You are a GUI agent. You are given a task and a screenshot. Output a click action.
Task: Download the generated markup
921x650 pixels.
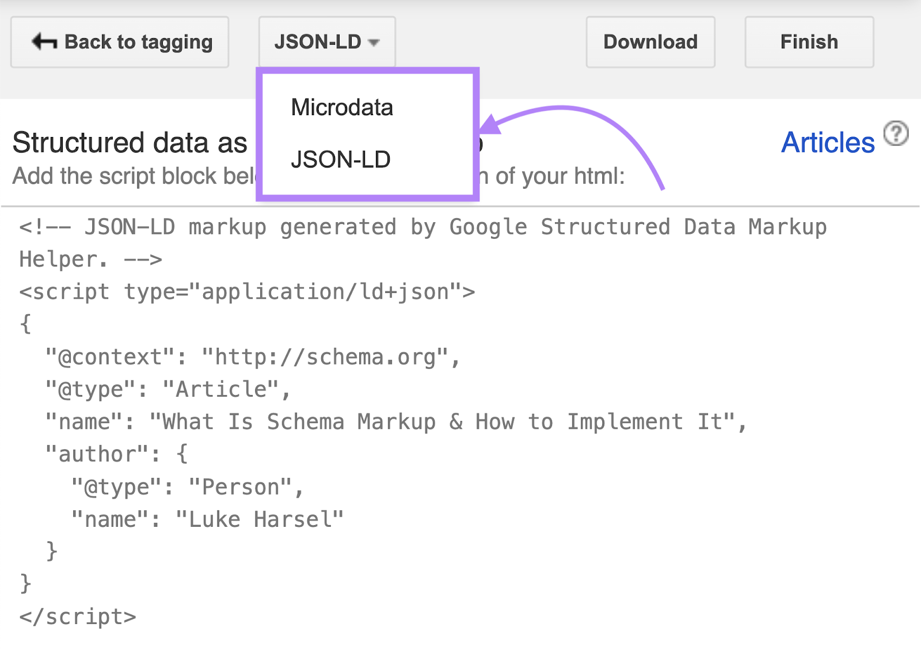[650, 42]
